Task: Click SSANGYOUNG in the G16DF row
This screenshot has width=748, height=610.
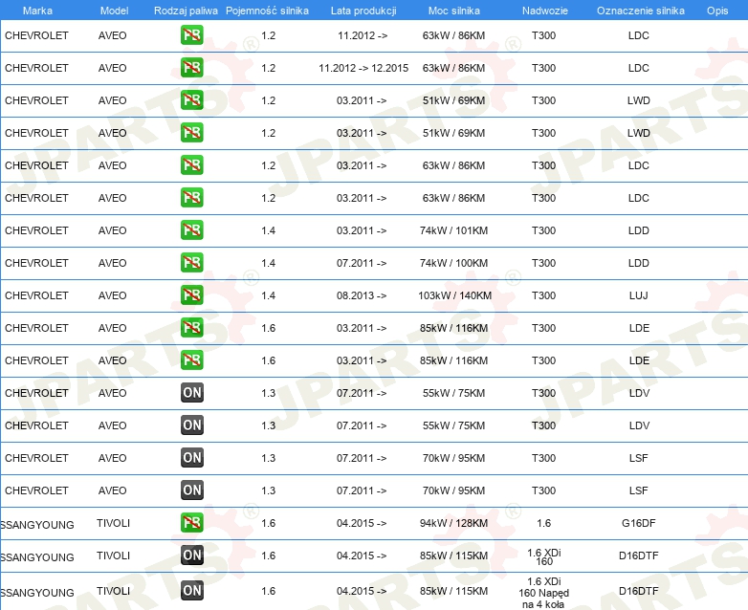Action: 37,525
